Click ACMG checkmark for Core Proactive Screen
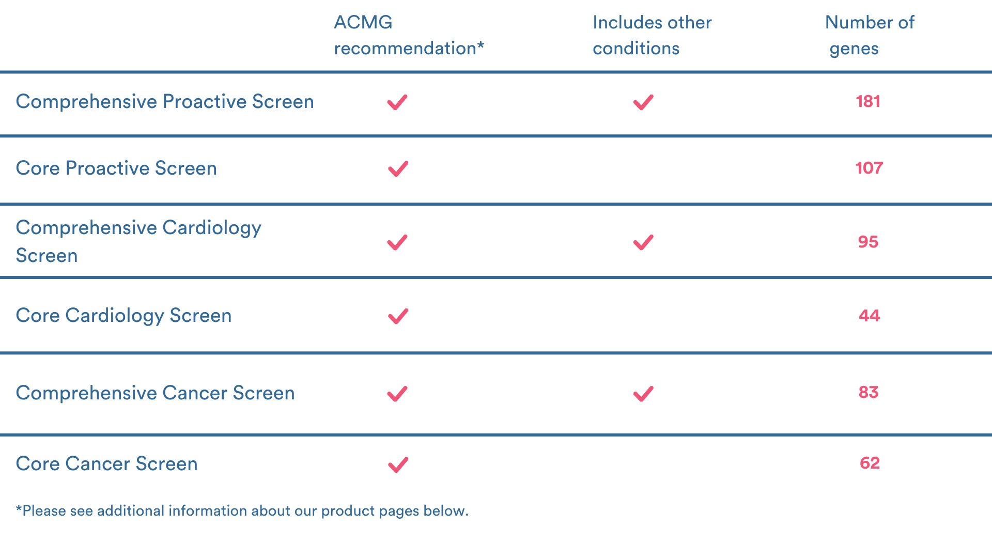The image size is (992, 558). [x=398, y=169]
